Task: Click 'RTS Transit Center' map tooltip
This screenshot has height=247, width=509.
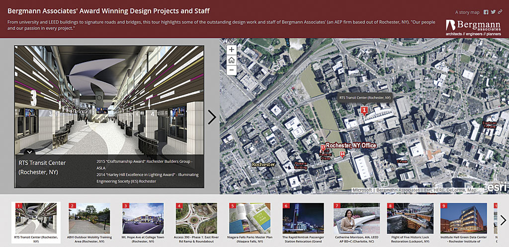Action: point(365,97)
